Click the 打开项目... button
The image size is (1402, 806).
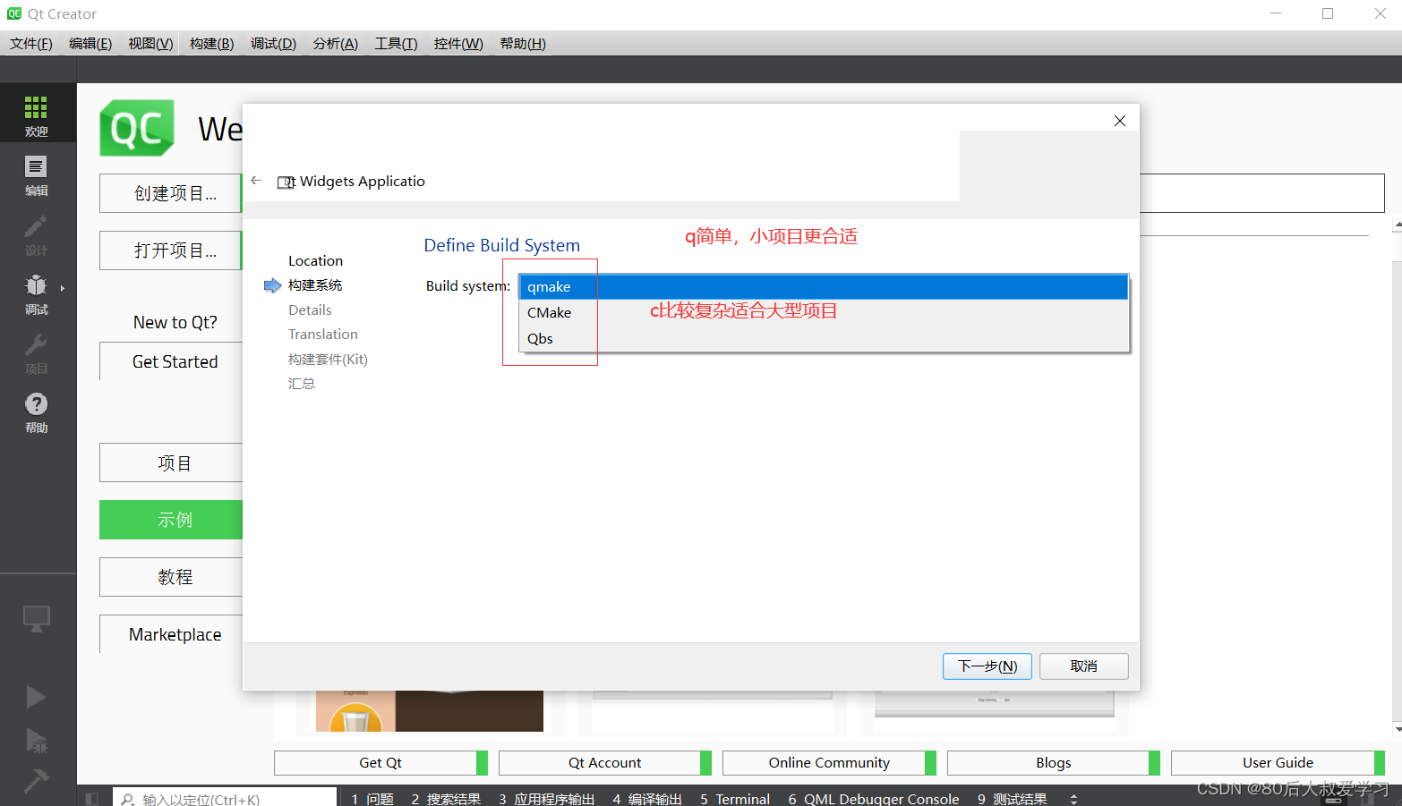tap(171, 250)
